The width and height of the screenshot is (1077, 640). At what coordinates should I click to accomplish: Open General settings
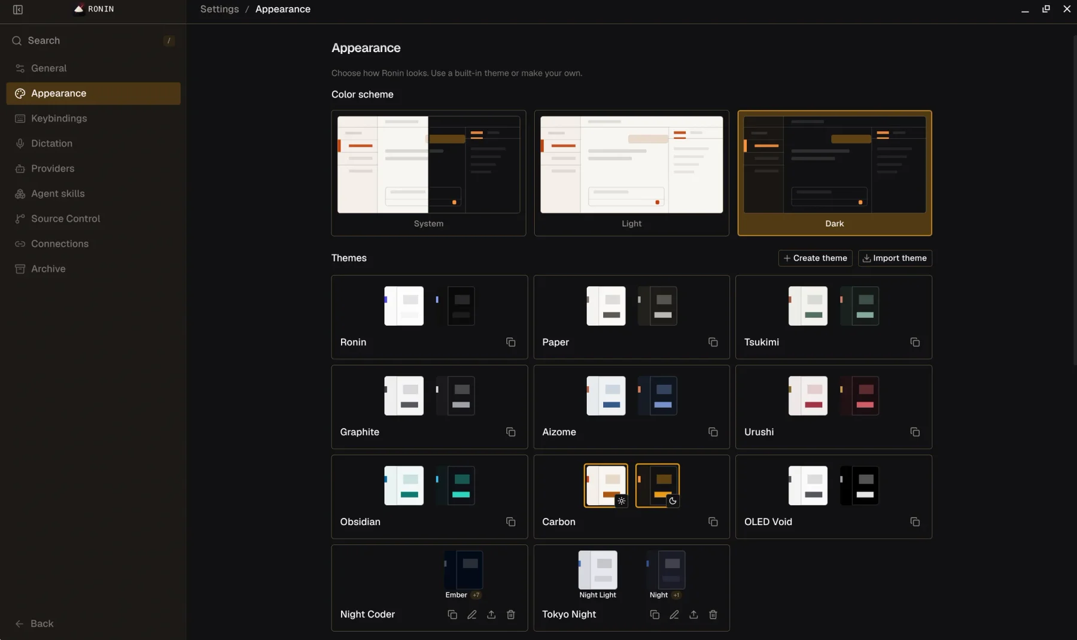[93, 68]
